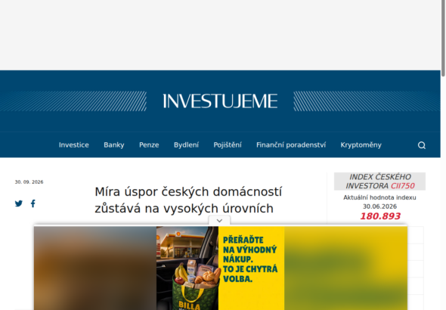Share article via Facebook icon
Screen dimensions: 446x310
tap(33, 203)
